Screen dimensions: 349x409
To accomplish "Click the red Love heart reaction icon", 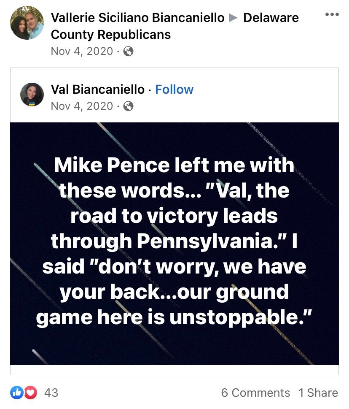I will (30, 393).
